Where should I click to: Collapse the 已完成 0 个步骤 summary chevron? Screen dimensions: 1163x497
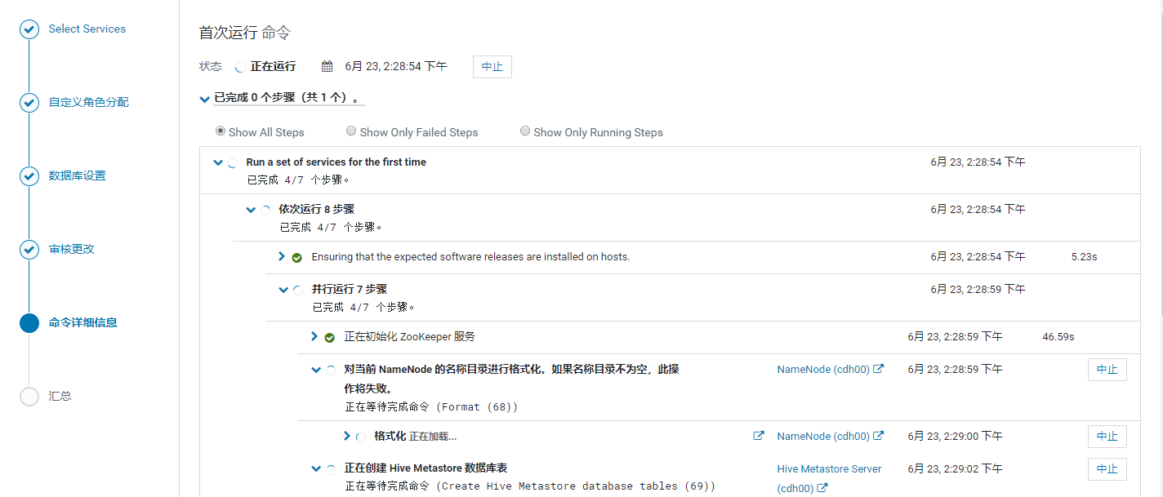pyautogui.click(x=205, y=99)
